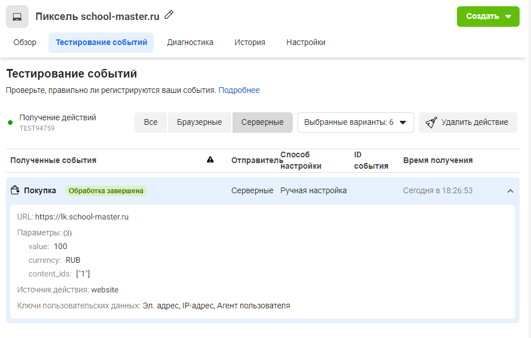Click the Ручная настройка cell

coord(313,190)
